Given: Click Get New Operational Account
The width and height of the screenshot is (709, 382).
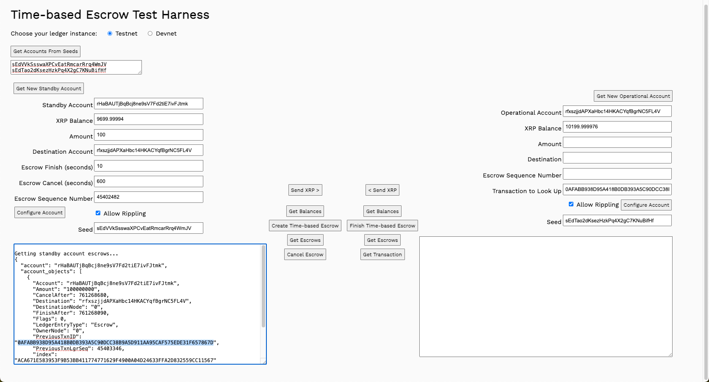Looking at the screenshot, I should [x=633, y=96].
